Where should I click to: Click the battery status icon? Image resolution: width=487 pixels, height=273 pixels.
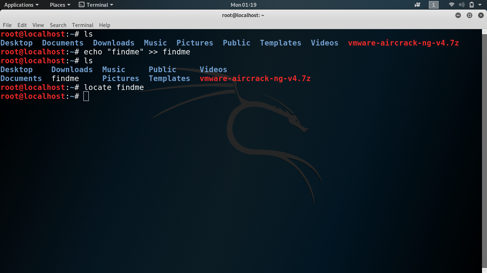click(x=472, y=5)
